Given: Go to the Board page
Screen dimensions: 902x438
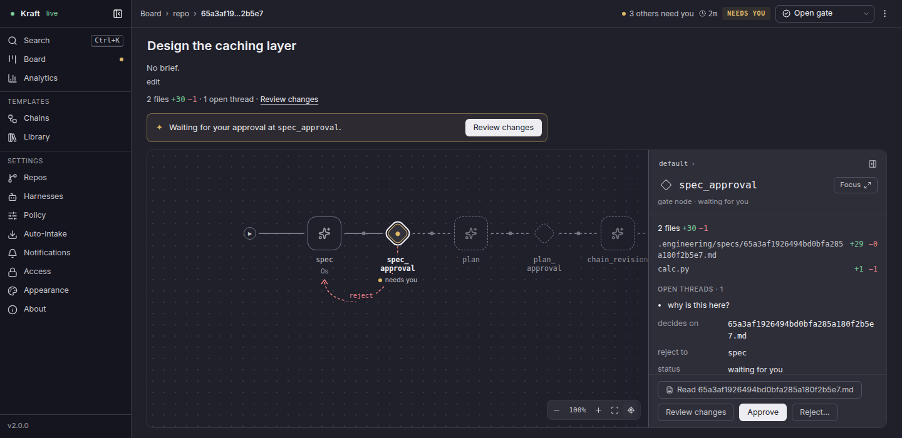Looking at the screenshot, I should pos(65,59).
